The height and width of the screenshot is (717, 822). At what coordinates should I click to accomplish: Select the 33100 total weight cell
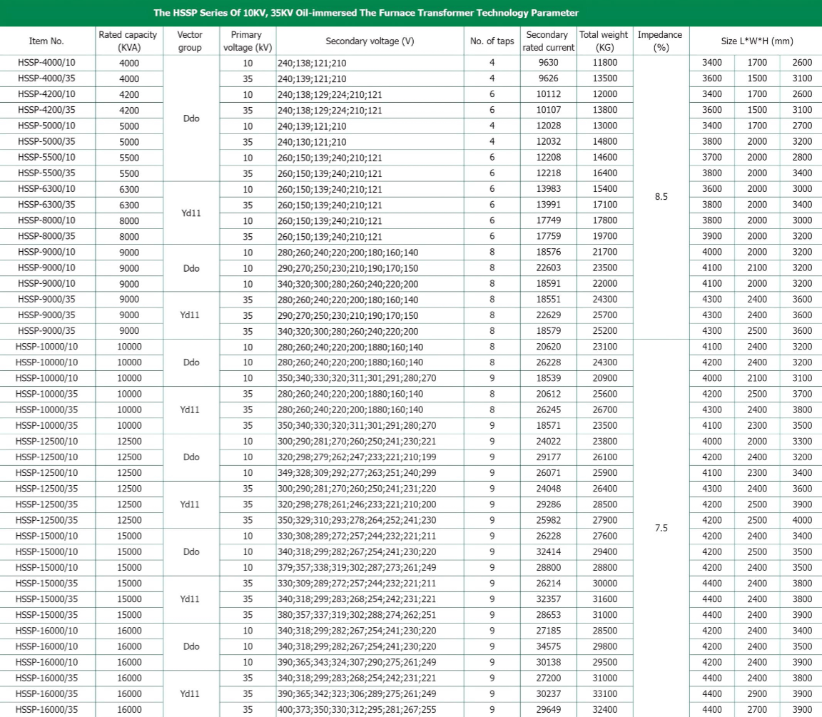(x=604, y=693)
